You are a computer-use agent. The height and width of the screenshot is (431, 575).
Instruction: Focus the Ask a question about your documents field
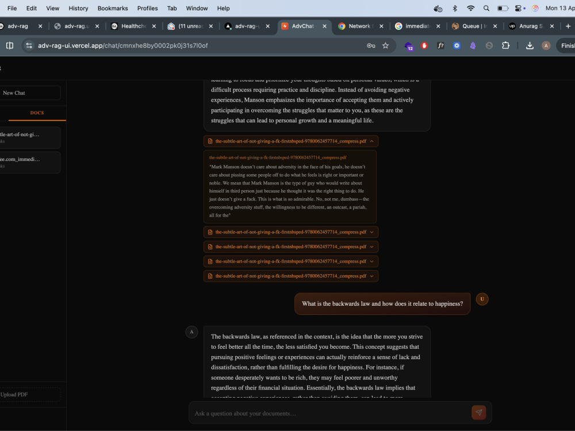point(330,413)
